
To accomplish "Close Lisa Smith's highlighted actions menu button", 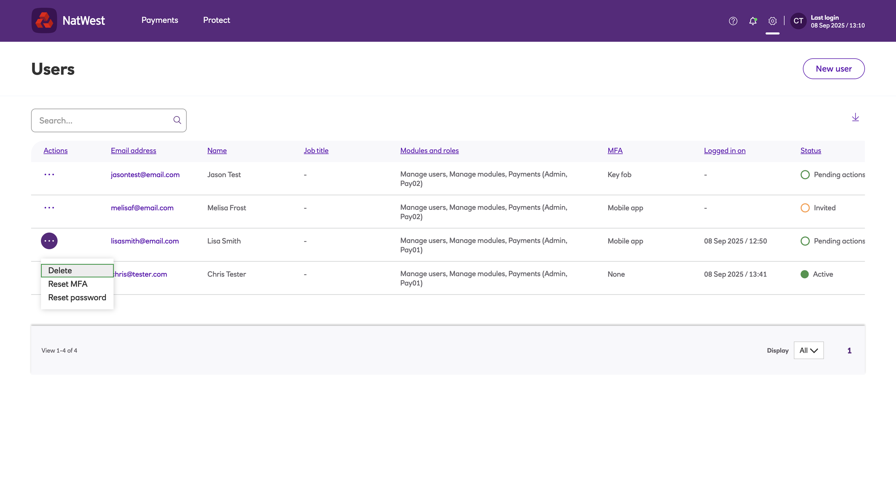I will (x=49, y=241).
